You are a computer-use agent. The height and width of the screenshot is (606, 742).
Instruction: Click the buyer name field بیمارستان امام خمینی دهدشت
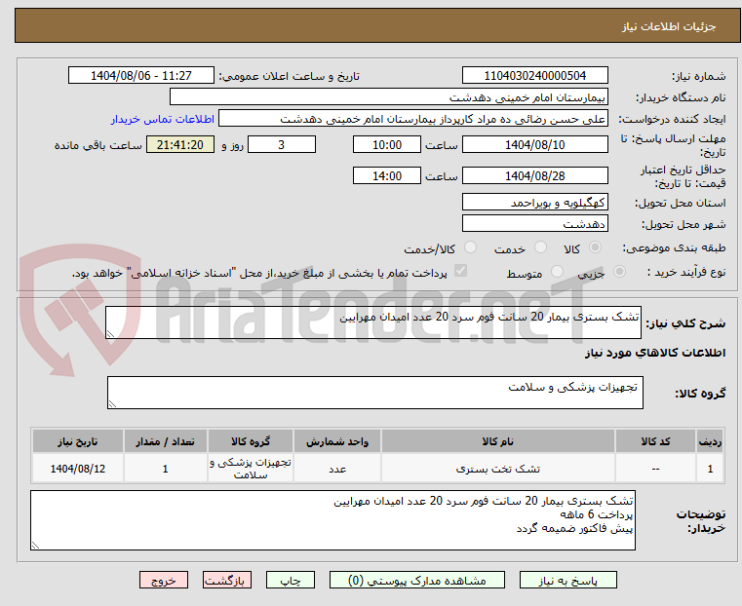coord(388,97)
